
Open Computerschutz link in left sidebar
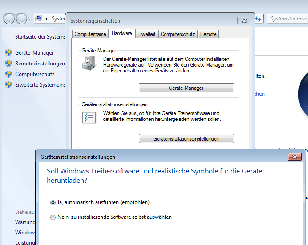[x=35, y=74]
